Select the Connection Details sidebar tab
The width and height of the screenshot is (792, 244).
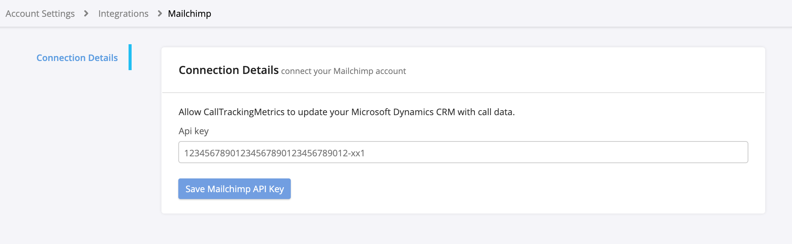click(77, 58)
